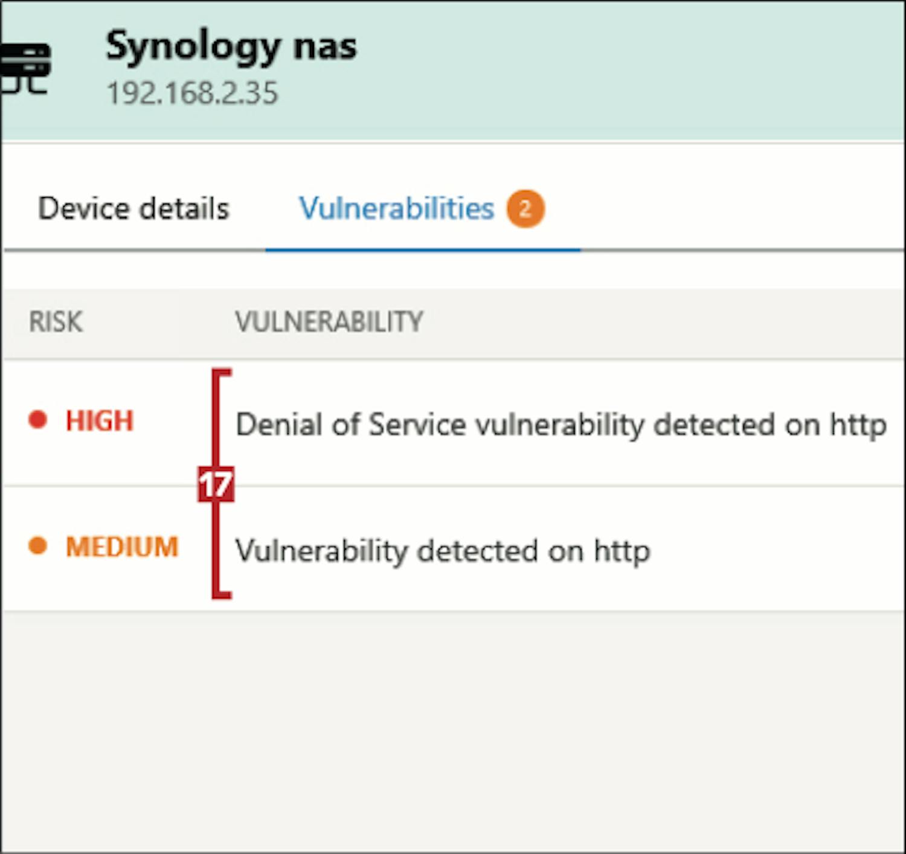Sort by the RISK column header
This screenshot has height=854, width=906.
[x=56, y=322]
